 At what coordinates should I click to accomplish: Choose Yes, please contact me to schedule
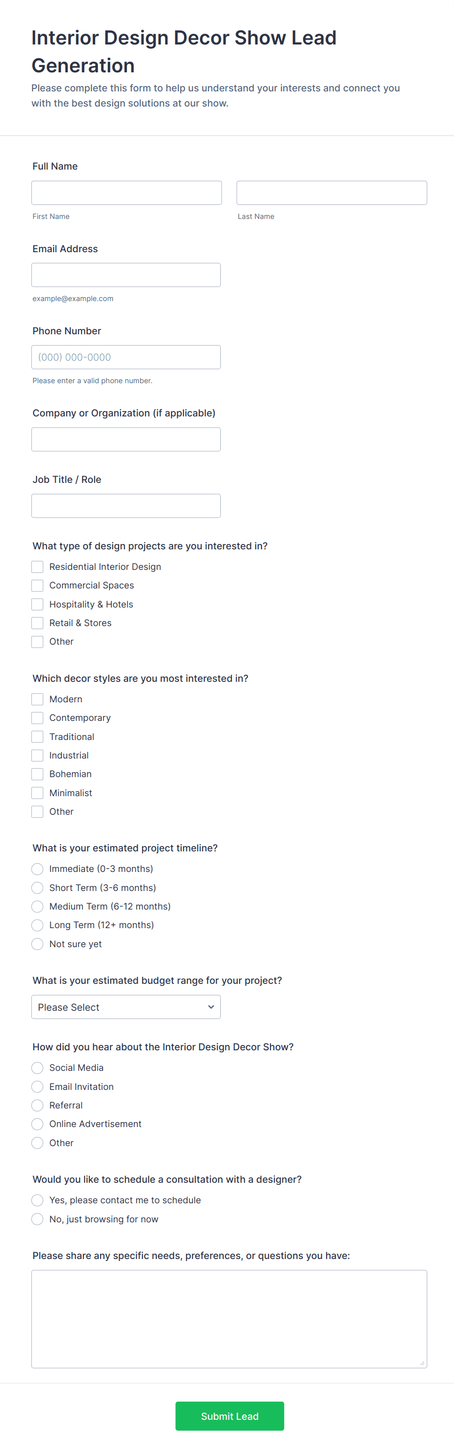[x=37, y=1200]
